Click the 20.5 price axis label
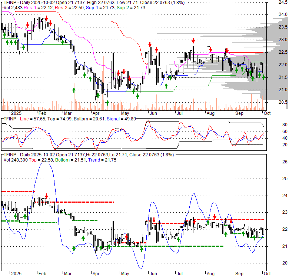 283,102
